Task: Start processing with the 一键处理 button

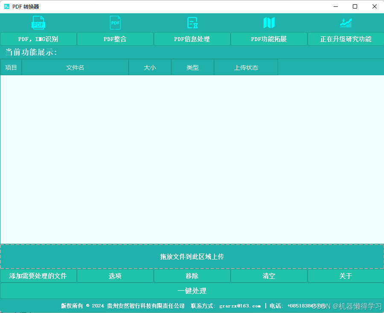Action: [x=192, y=291]
